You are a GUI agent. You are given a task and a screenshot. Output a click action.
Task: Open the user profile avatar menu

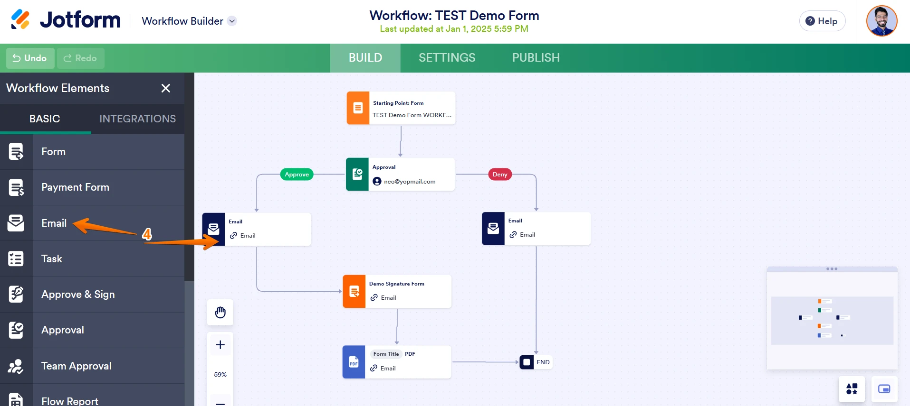coord(881,21)
